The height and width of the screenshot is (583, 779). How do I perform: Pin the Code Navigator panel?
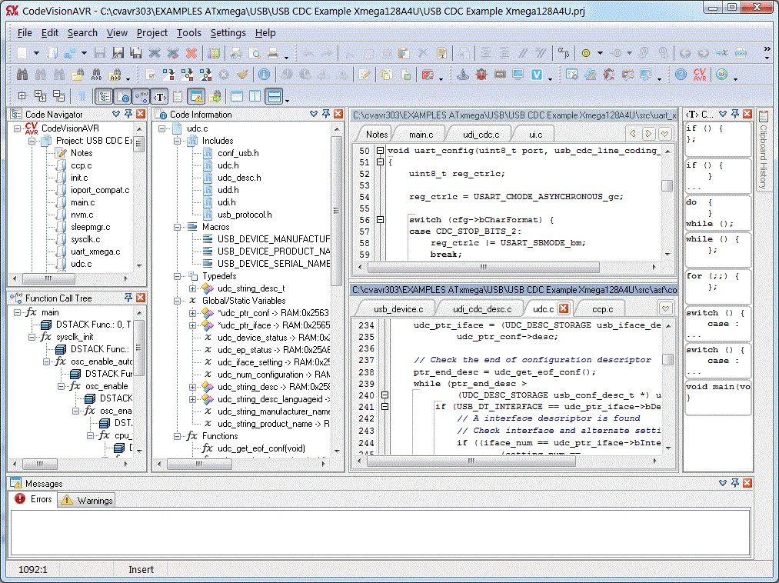[x=128, y=114]
